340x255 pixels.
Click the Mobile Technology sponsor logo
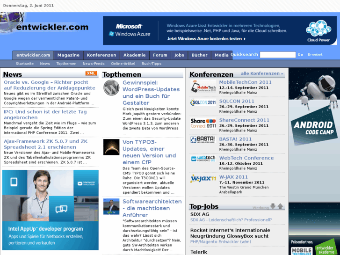pos(302,251)
